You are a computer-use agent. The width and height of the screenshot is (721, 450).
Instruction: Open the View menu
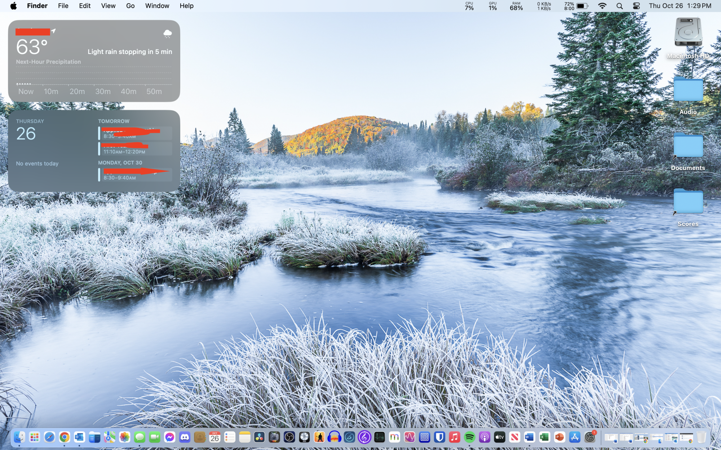coord(108,6)
